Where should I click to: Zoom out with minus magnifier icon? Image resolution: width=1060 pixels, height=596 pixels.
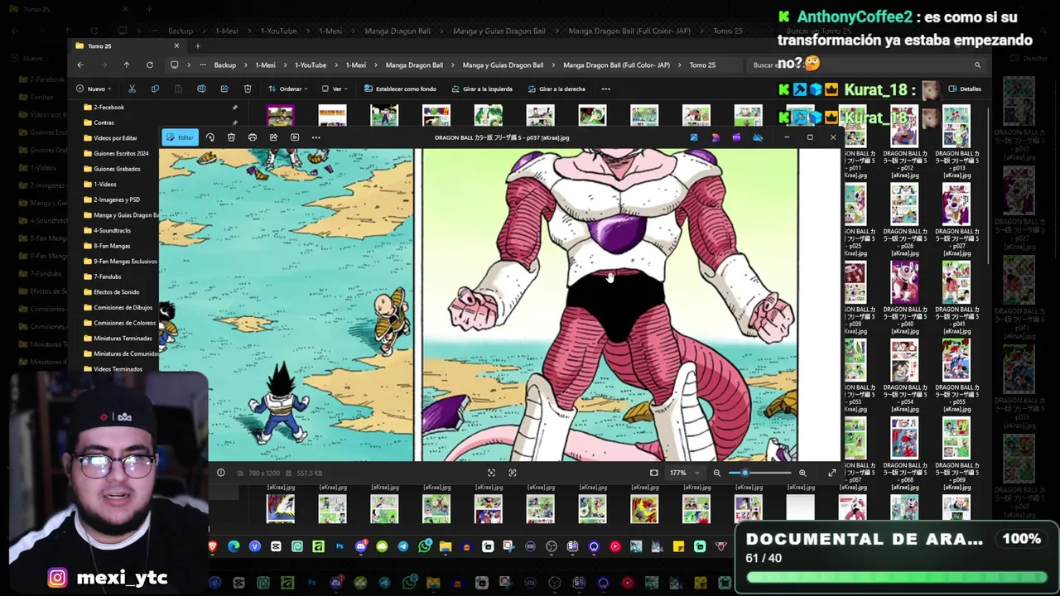click(717, 473)
